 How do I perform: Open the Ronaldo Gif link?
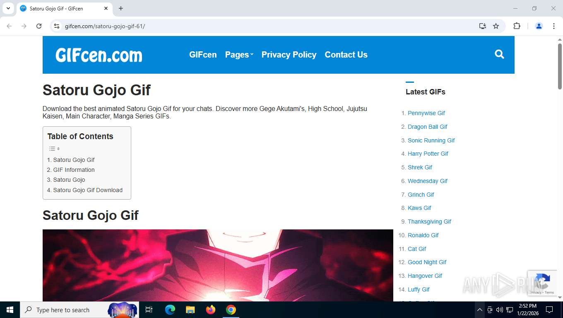[423, 235]
